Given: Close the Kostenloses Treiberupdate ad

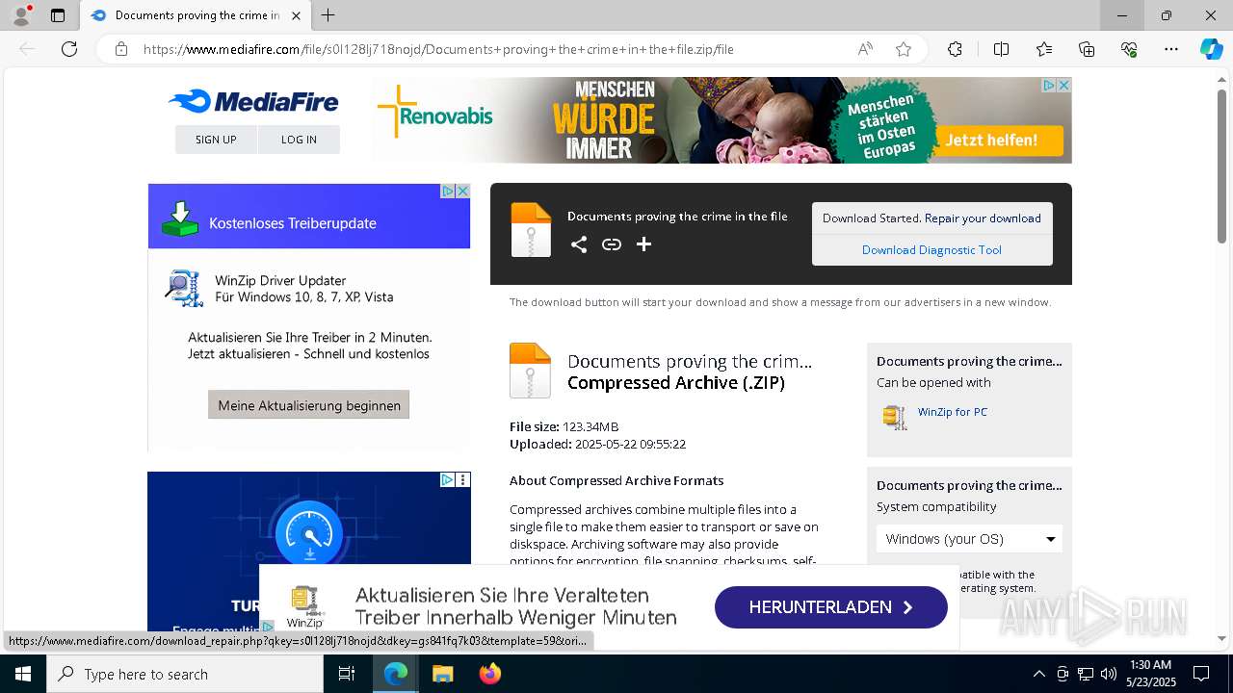Looking at the screenshot, I should click(462, 191).
